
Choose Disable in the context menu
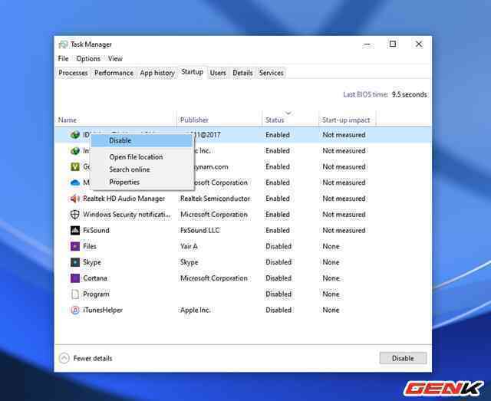[x=142, y=140]
